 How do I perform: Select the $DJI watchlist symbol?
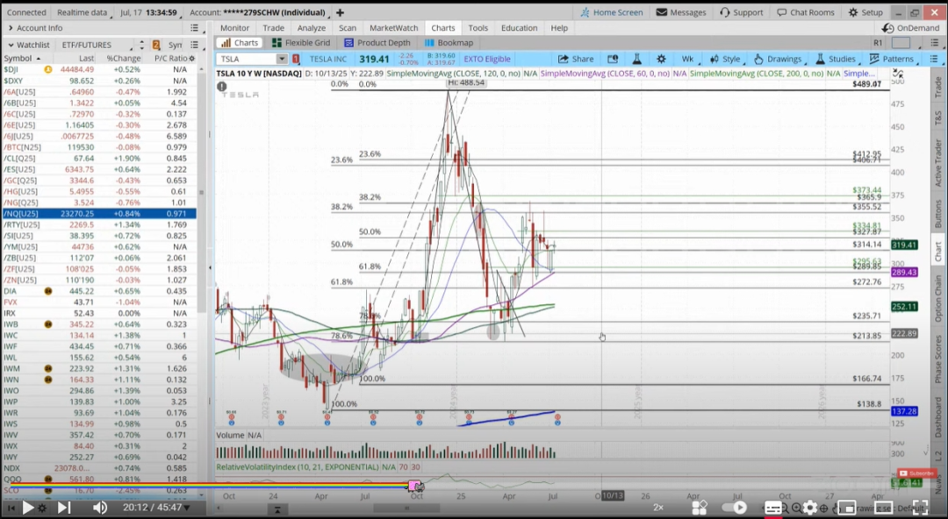(11, 69)
